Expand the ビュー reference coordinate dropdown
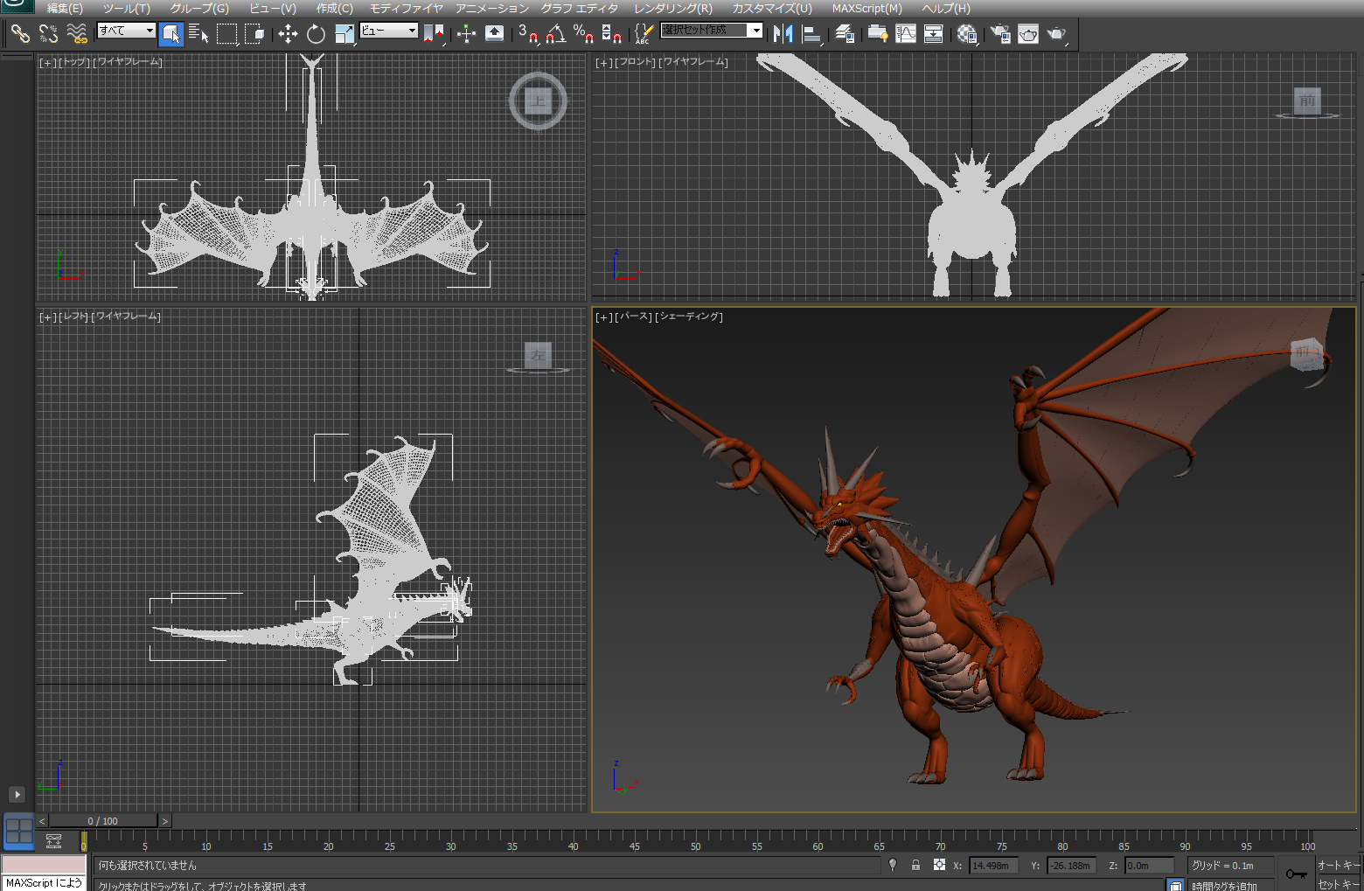Viewport: 1364px width, 891px height. point(388,31)
